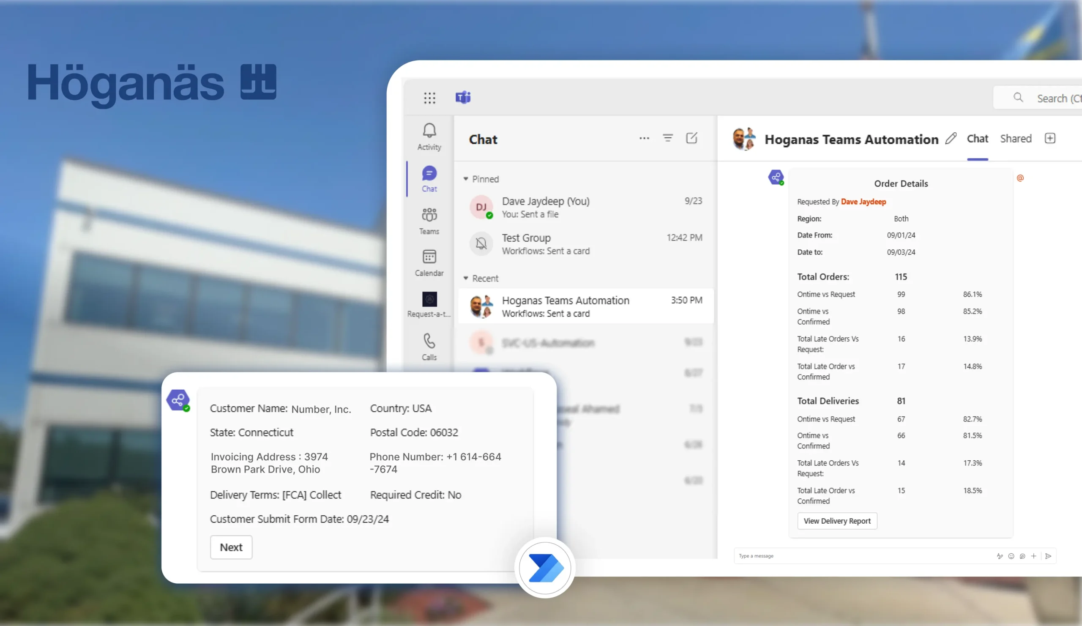1082x626 pixels.
Task: Switch to the Chat tab
Action: click(x=977, y=139)
